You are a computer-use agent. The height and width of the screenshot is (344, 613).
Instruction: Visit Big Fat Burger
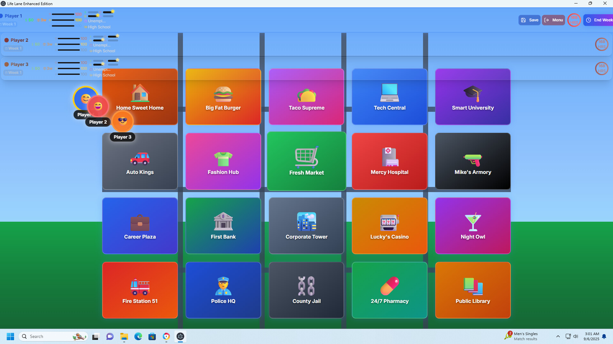point(223,97)
